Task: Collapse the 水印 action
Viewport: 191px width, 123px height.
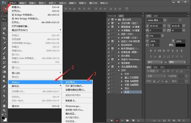Action: [119, 70]
